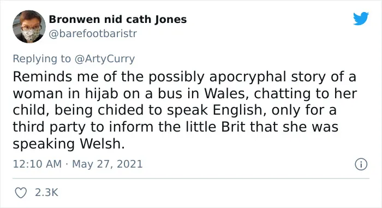This screenshot has width=382, height=208.
Task: Open Bronwen's masked profile picture
Action: [x=29, y=26]
